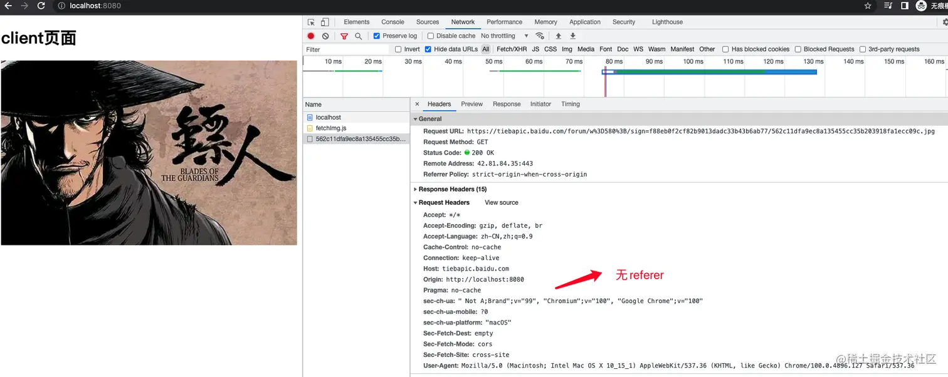Viewport: 948px width, 377px height.
Task: Select the fetchImg.js request row
Action: click(356, 128)
